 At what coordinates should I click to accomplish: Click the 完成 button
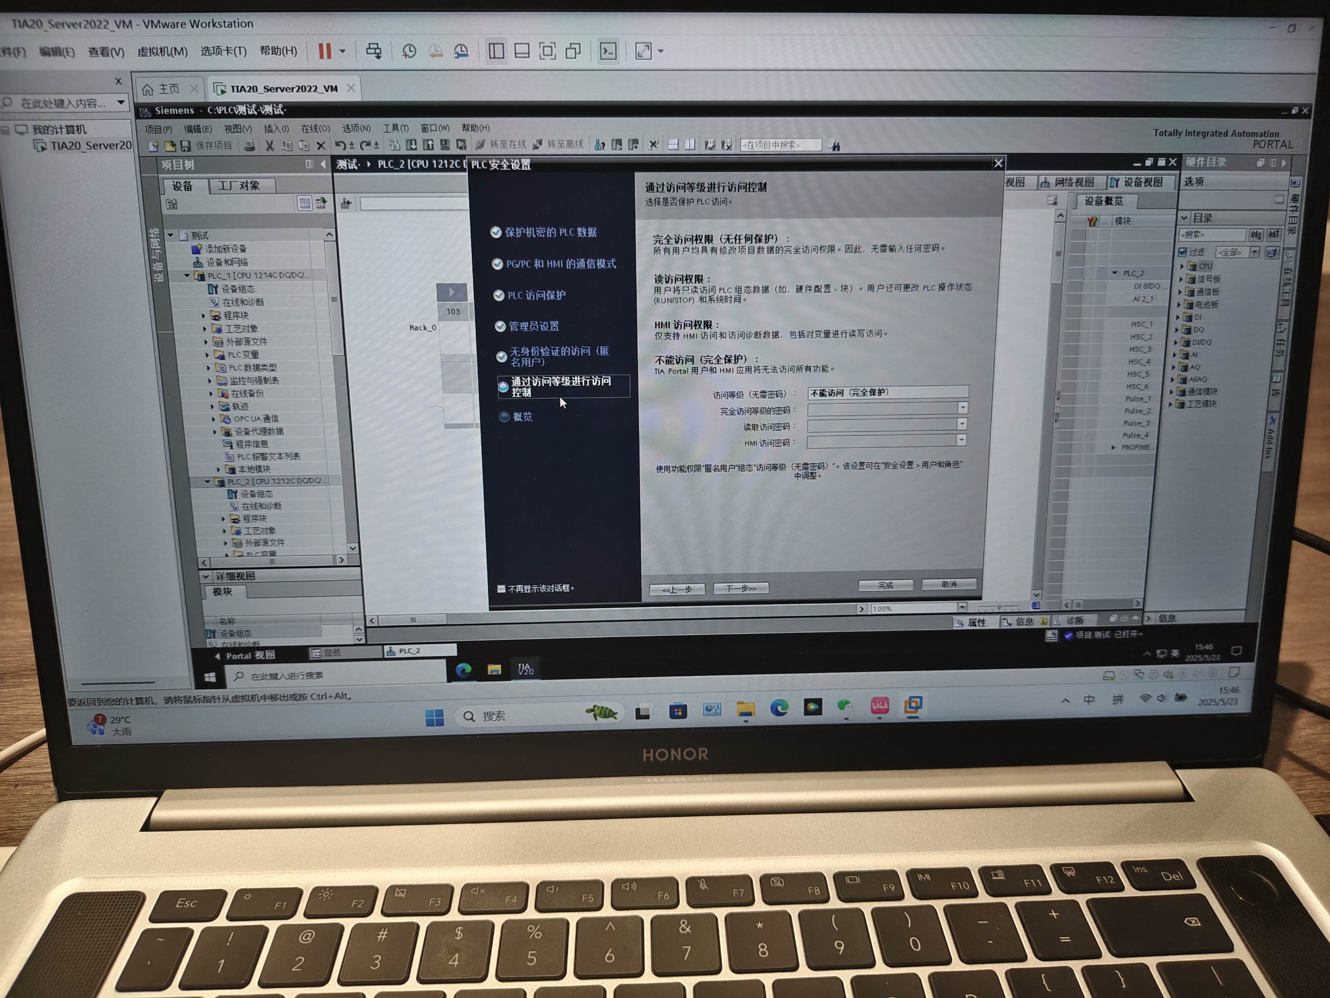tap(885, 585)
